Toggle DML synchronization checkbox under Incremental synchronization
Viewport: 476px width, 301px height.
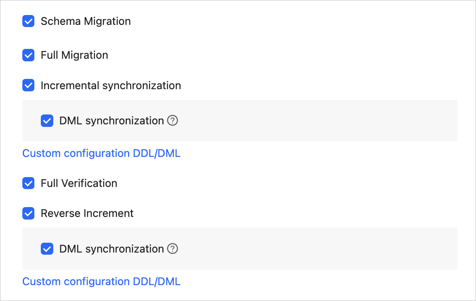coord(47,120)
